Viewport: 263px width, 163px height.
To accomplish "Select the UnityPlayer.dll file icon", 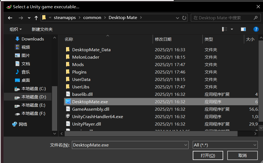I will click(68, 124).
